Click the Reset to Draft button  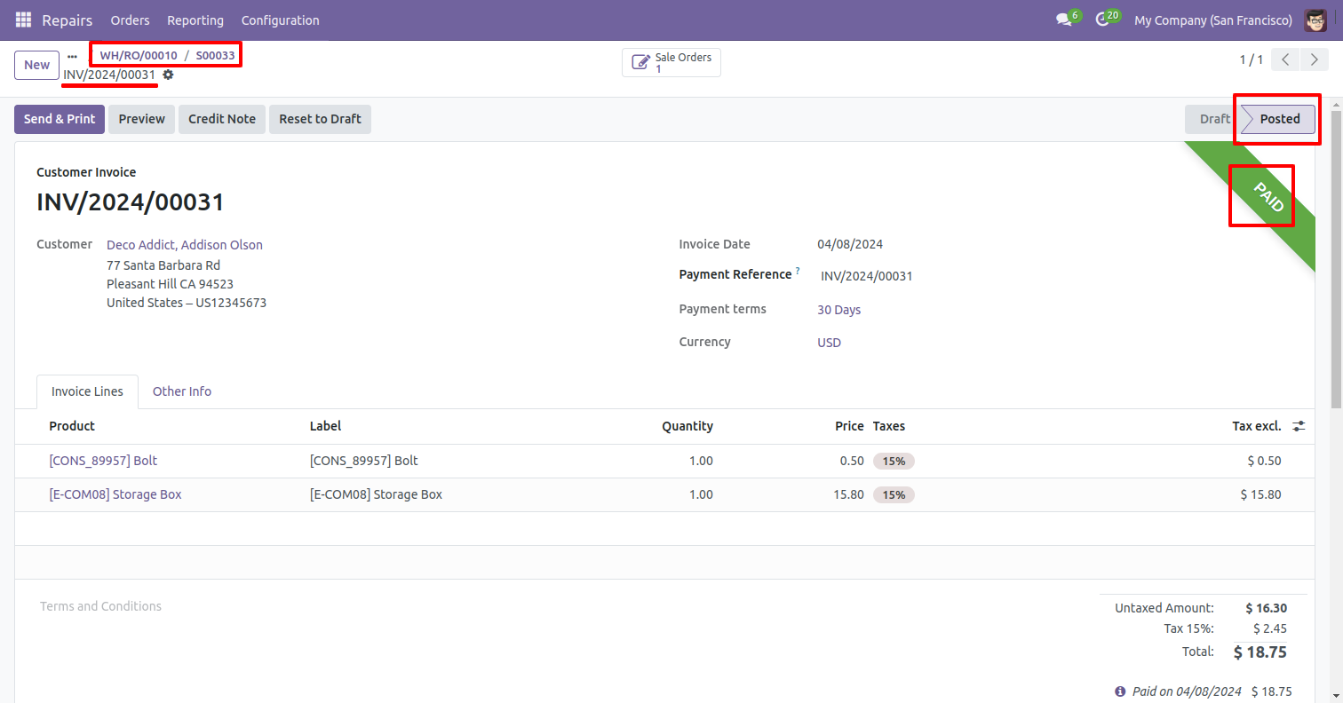[320, 119]
